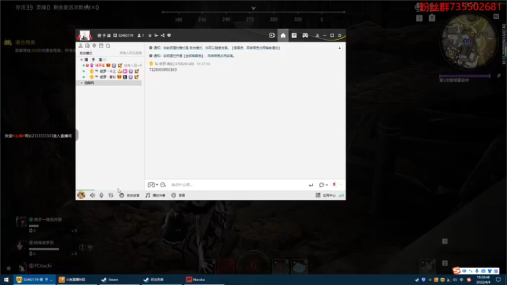This screenshot has height=285, width=507.
Task: Click the music accompaniment button
Action: (x=155, y=195)
